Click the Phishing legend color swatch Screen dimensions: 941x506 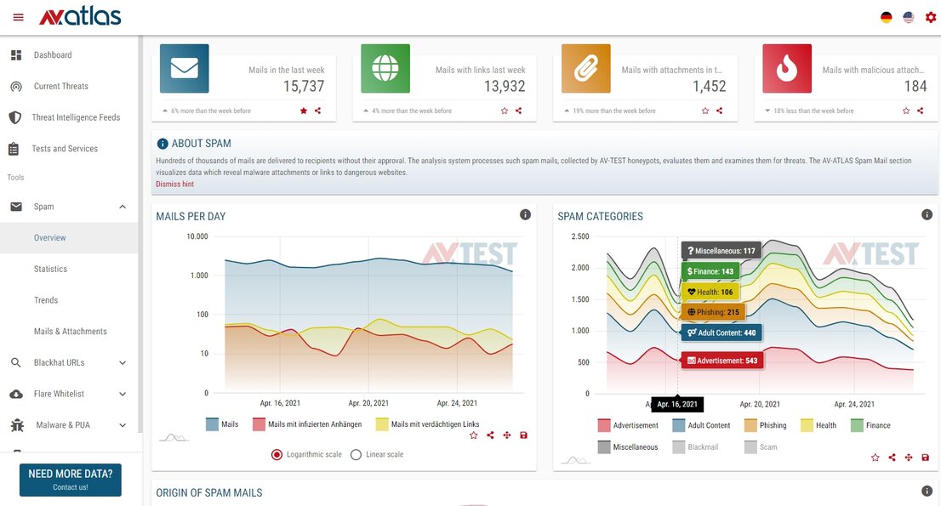[x=750, y=425]
